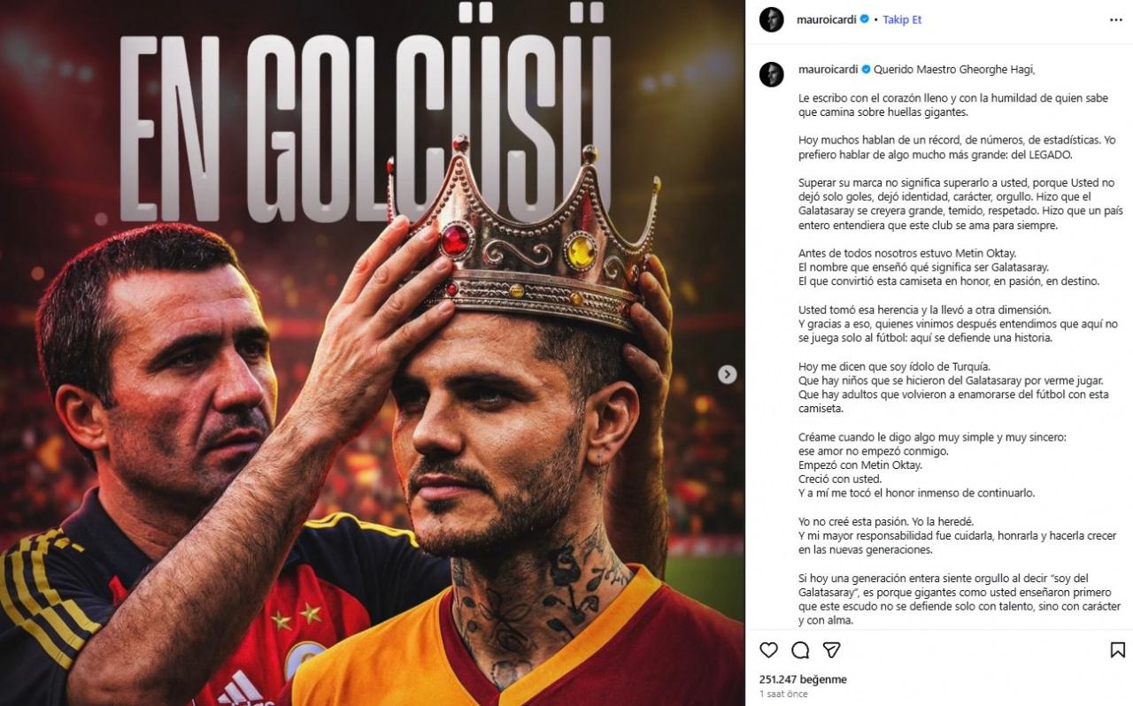This screenshot has height=706, width=1133.
Task: View the 251.247 beğenme likes list
Action: click(x=803, y=679)
